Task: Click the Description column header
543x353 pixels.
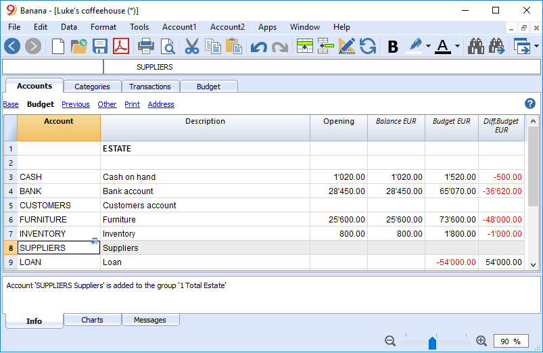Action: 205,128
